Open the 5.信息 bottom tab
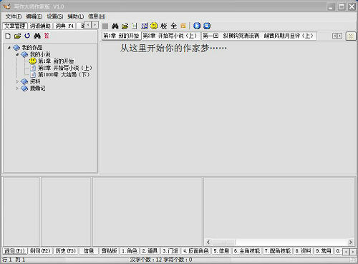Image resolution: width=358 pixels, height=264 pixels. point(221,251)
